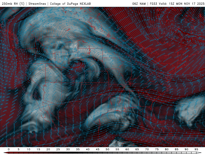Viewport: 205px width, 154px height.
Task: Click the colorbar label "65"
Action: 137,149
